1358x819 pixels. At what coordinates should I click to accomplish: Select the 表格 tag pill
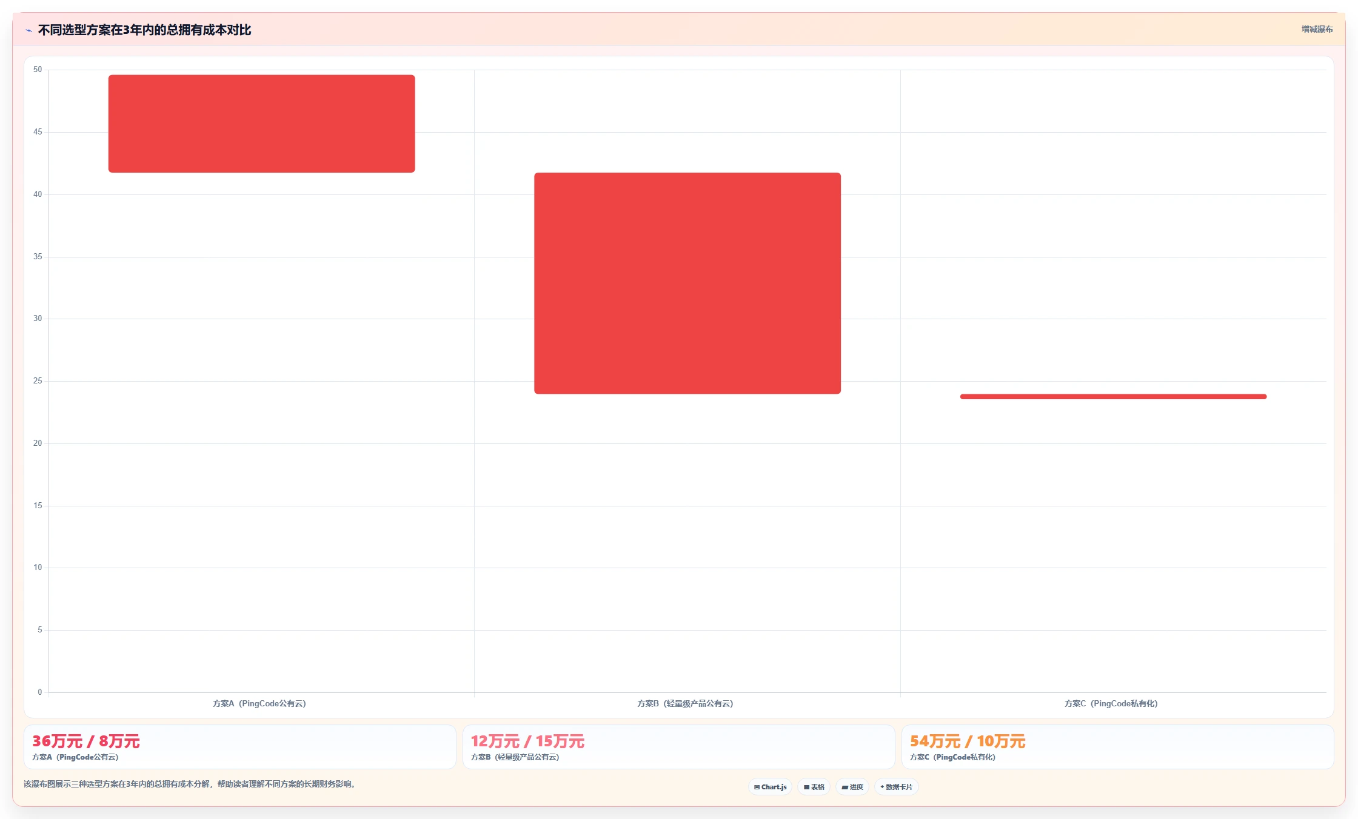(x=814, y=787)
